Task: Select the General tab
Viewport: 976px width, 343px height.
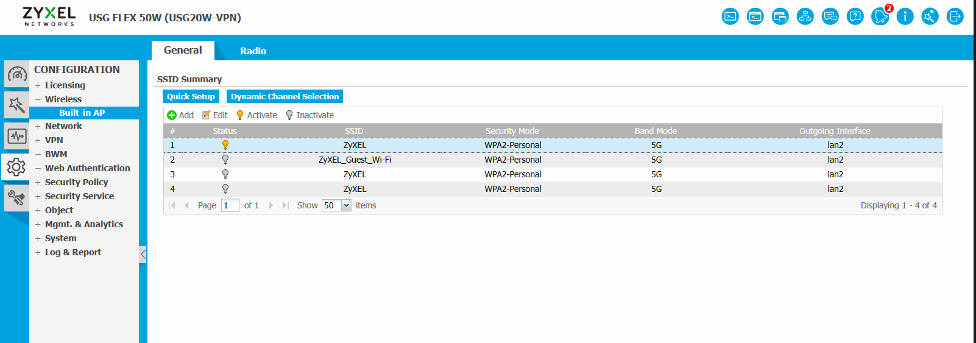Action: (183, 51)
